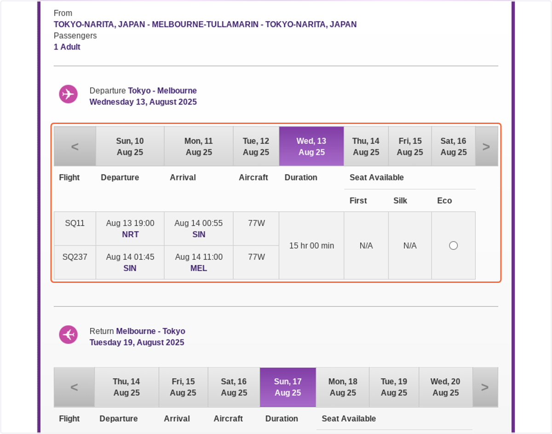Select return date Wed, 20 Aug 25
The height and width of the screenshot is (434, 552).
coord(445,387)
